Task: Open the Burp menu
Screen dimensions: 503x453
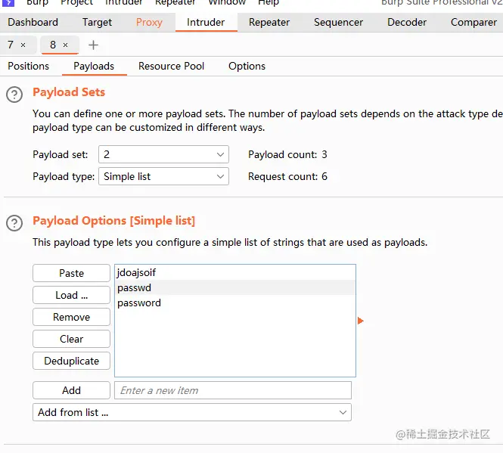Action: tap(37, 2)
